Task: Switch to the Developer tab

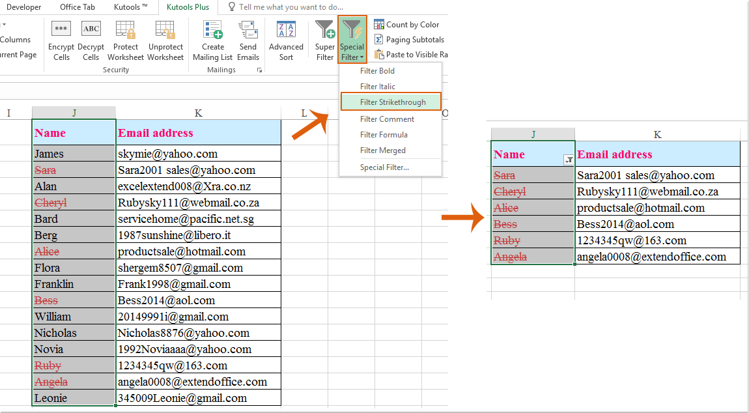Action: point(23,7)
